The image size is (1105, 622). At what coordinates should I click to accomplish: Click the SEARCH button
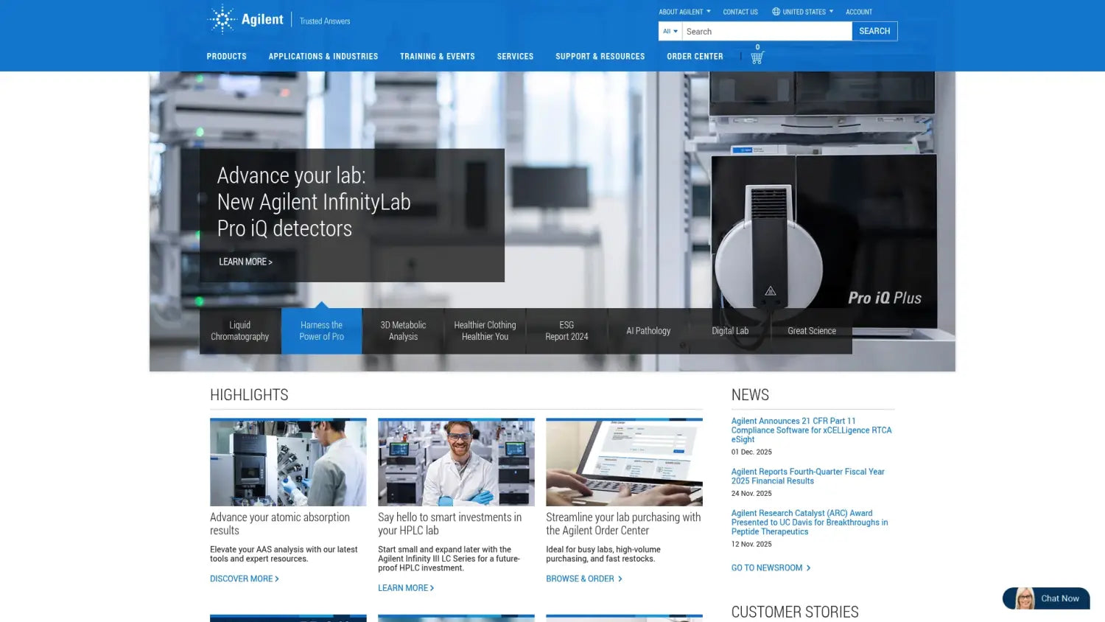(x=874, y=31)
